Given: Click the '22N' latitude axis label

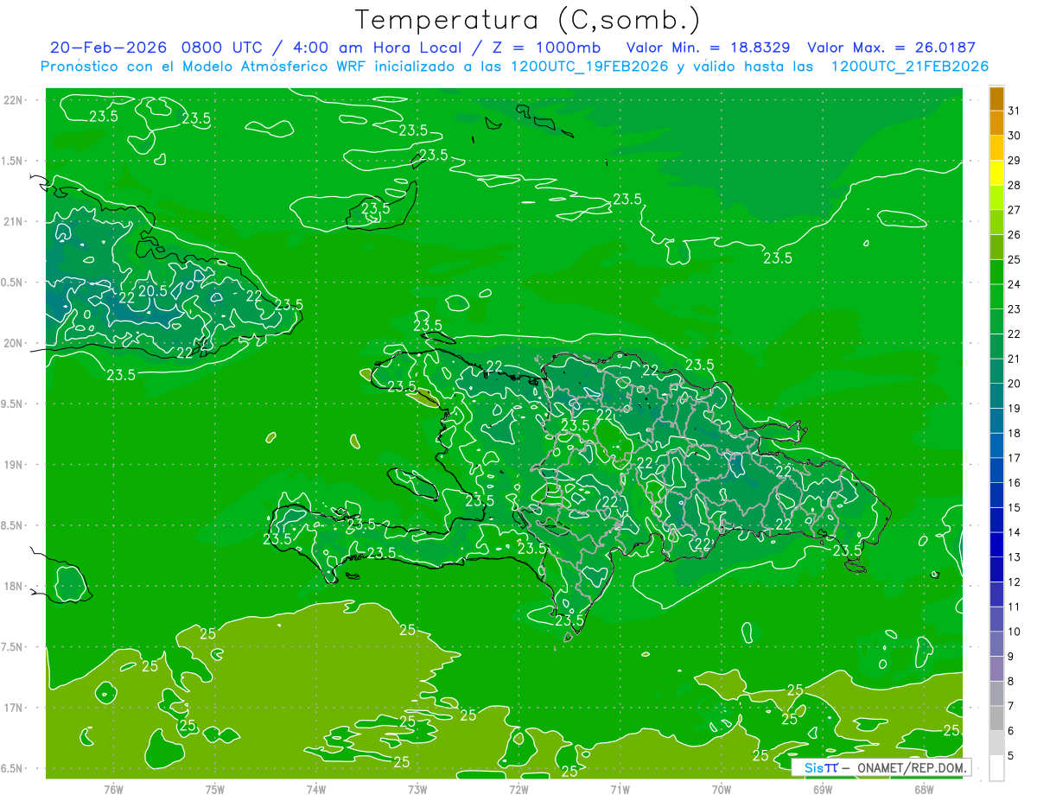Looking at the screenshot, I should 15,100.
